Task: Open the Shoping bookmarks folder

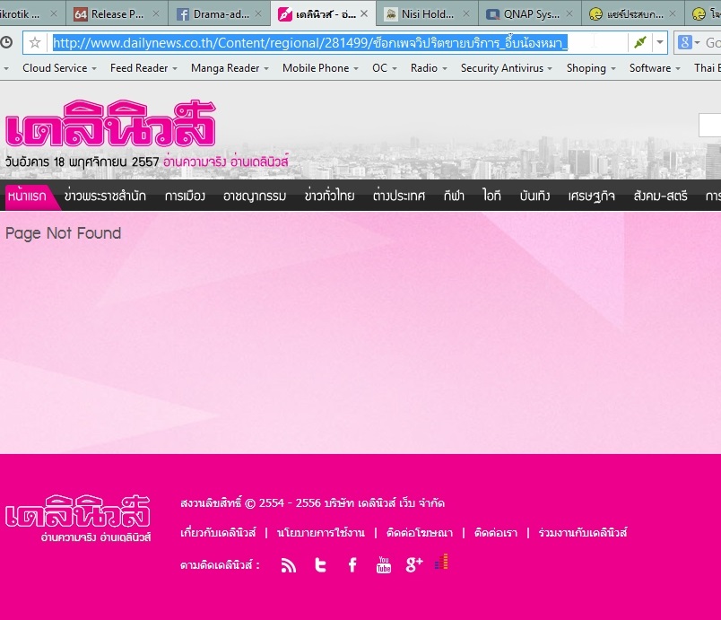Action: tap(591, 68)
